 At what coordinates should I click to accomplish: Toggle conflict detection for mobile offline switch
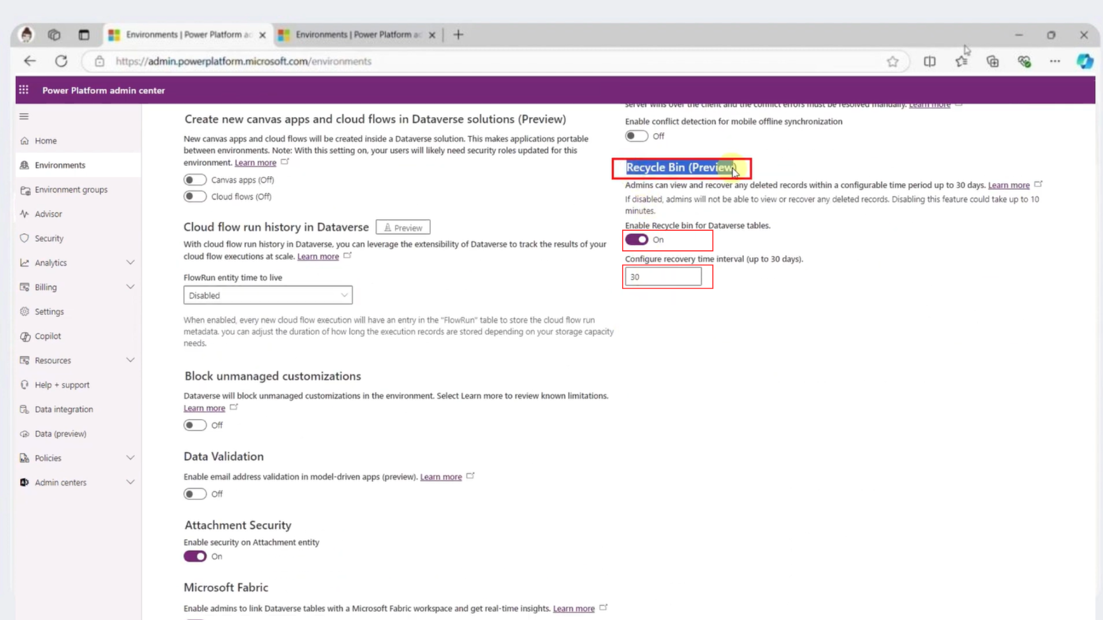click(x=637, y=136)
